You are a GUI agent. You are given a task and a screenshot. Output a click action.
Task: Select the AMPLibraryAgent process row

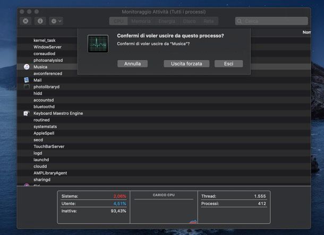(164, 173)
